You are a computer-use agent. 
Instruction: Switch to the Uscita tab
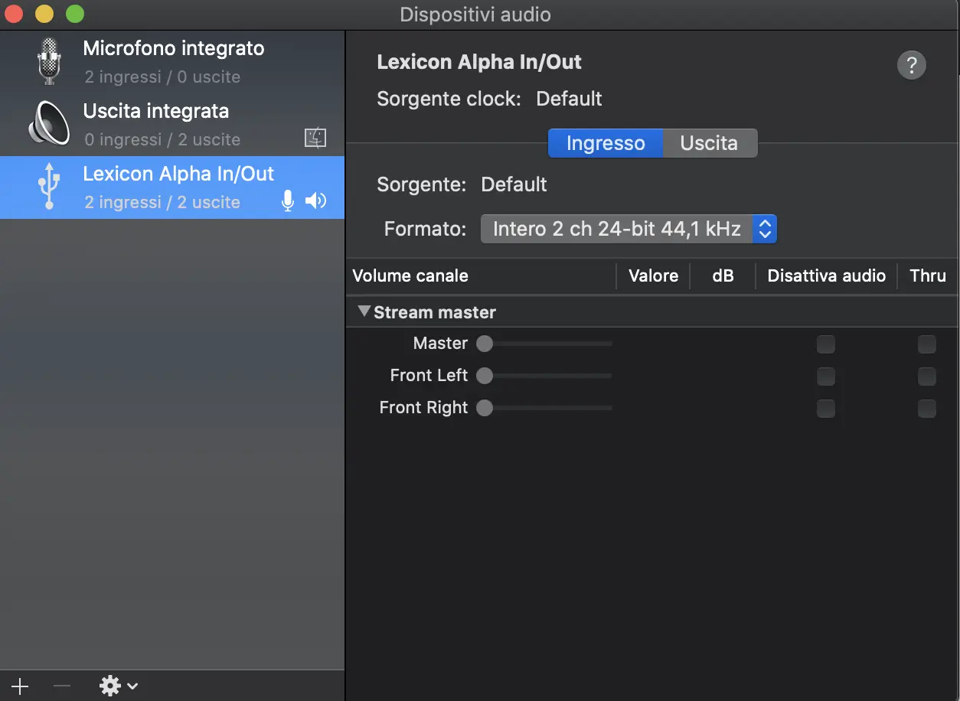click(x=709, y=143)
